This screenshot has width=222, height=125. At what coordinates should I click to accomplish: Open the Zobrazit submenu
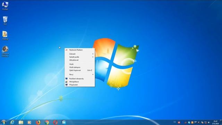(80, 54)
